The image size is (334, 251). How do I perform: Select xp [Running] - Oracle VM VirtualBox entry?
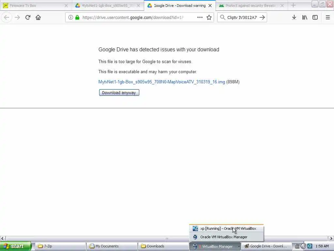(226, 228)
